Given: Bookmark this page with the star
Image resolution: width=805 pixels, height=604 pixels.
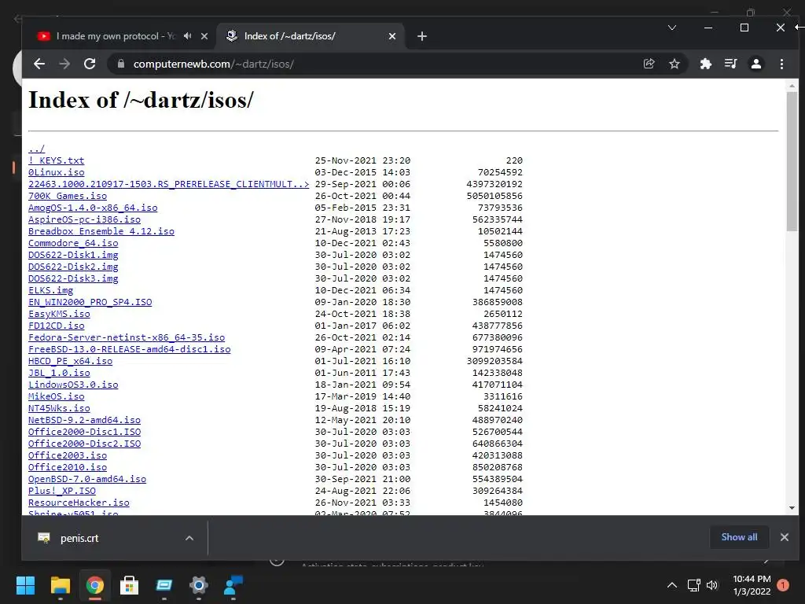Looking at the screenshot, I should tap(675, 64).
